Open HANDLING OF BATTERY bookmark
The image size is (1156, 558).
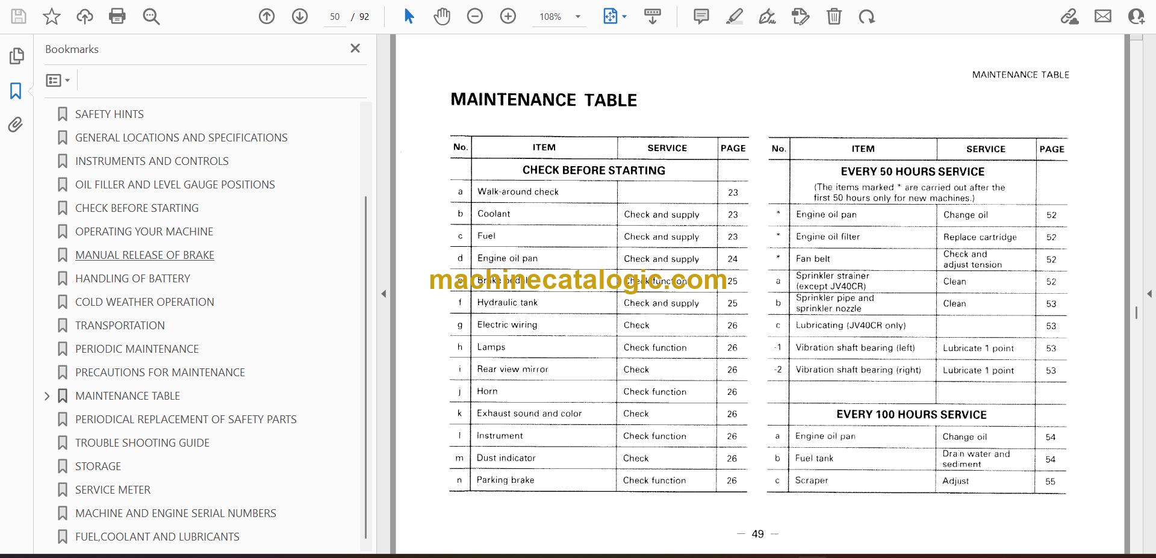click(132, 279)
